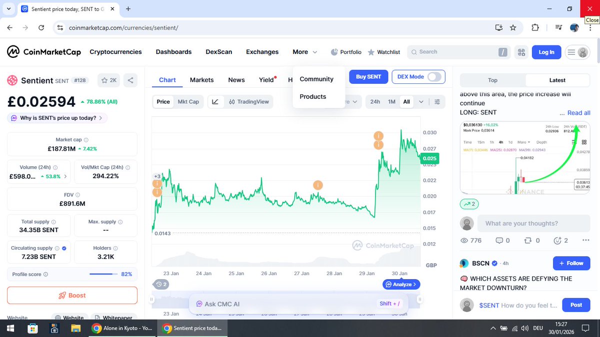This screenshot has width=600, height=337.
Task: Click Market cap info icon
Action: (x=86, y=140)
